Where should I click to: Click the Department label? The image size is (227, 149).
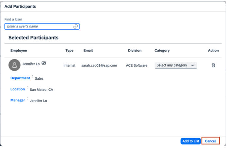click(x=20, y=78)
